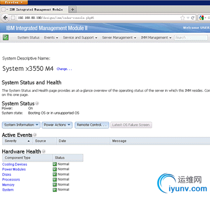Click the 'System x3550 M4' name text
210x197 pixels.
coord(28,69)
